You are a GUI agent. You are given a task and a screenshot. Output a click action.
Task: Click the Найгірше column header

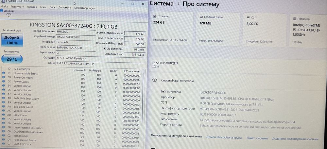pyautogui.click(x=95, y=71)
